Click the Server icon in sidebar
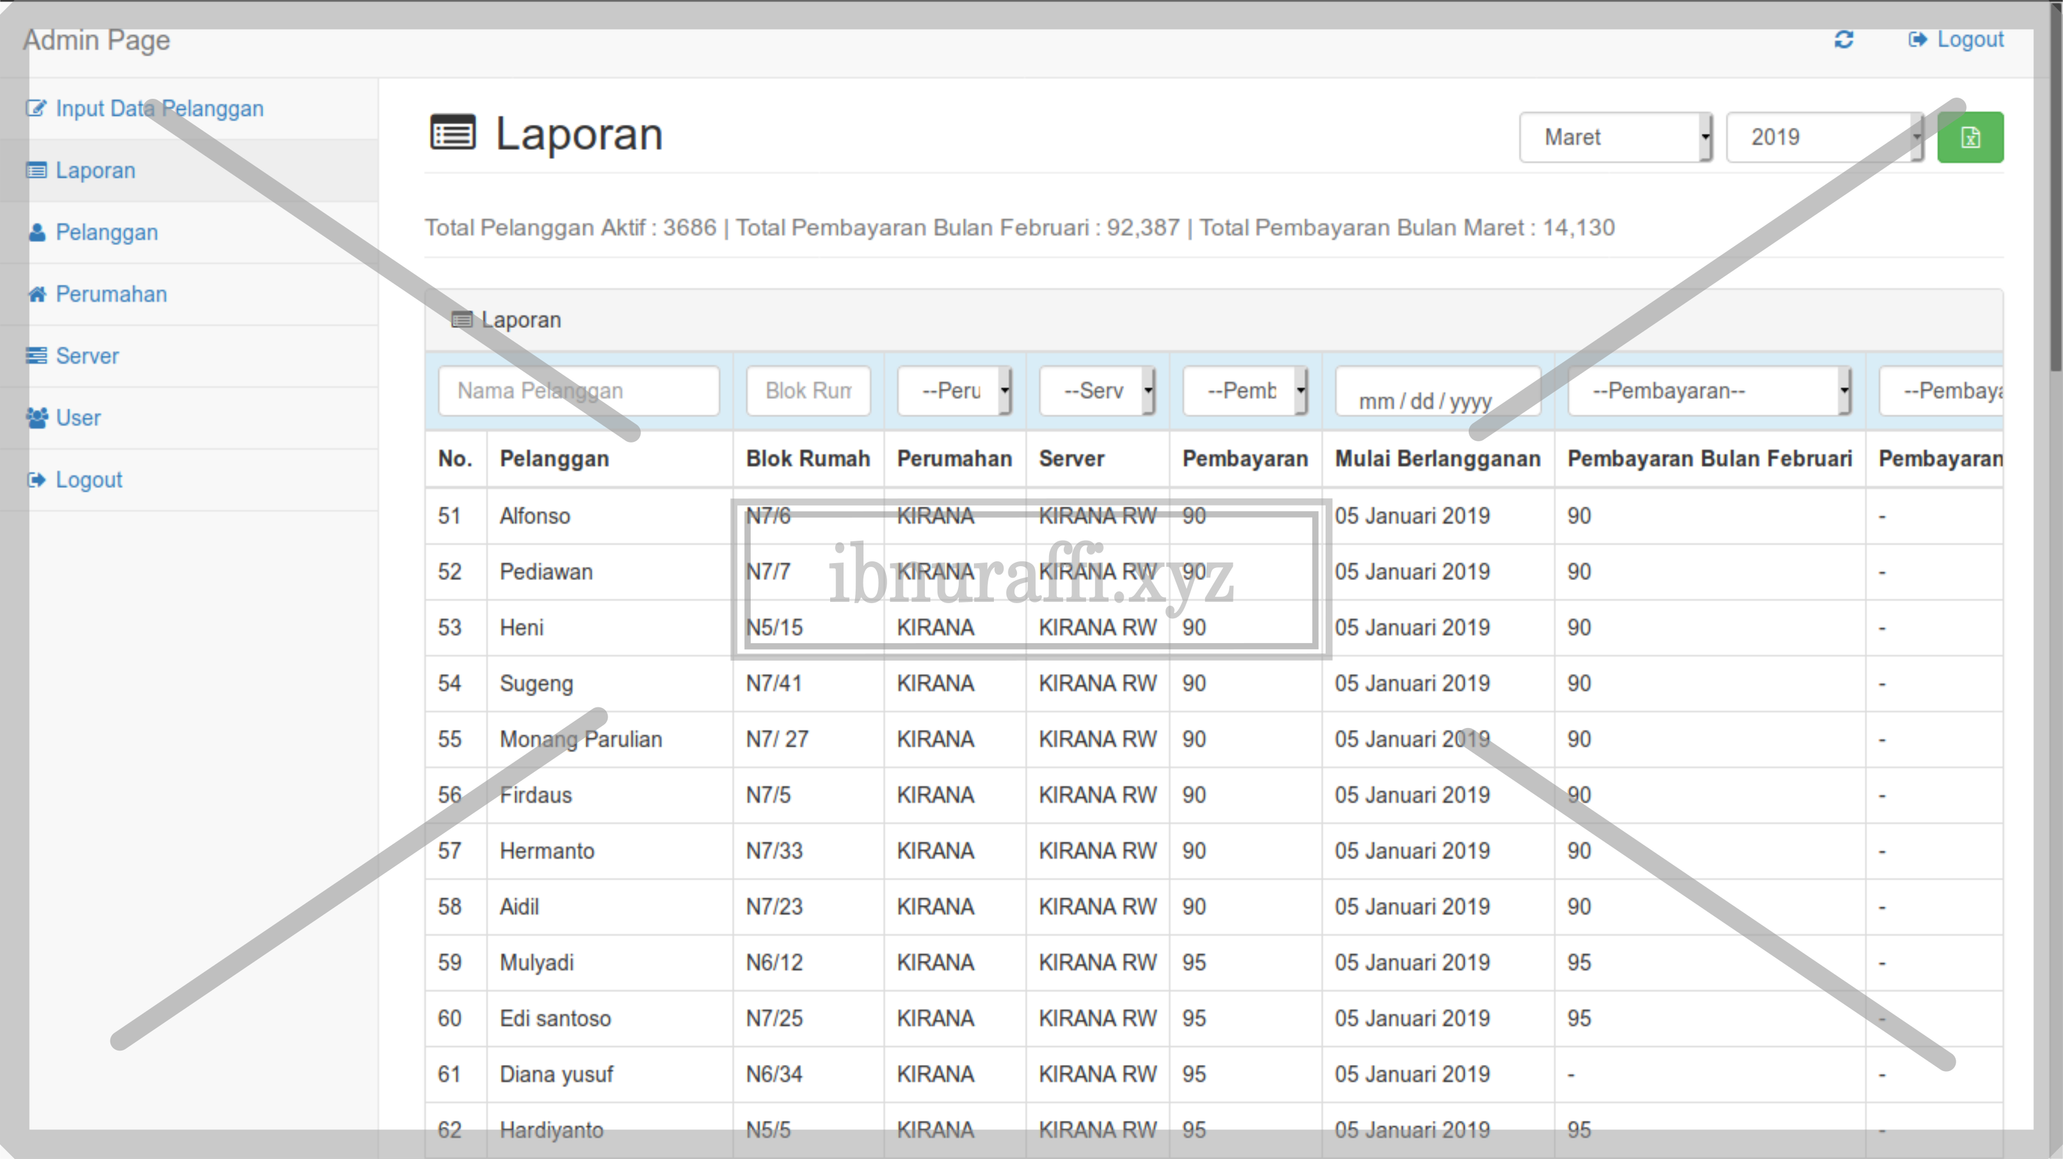 click(x=37, y=355)
